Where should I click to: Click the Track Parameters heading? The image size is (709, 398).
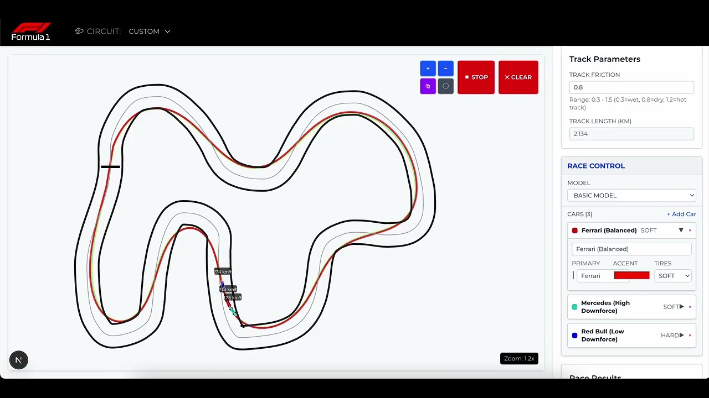605,59
